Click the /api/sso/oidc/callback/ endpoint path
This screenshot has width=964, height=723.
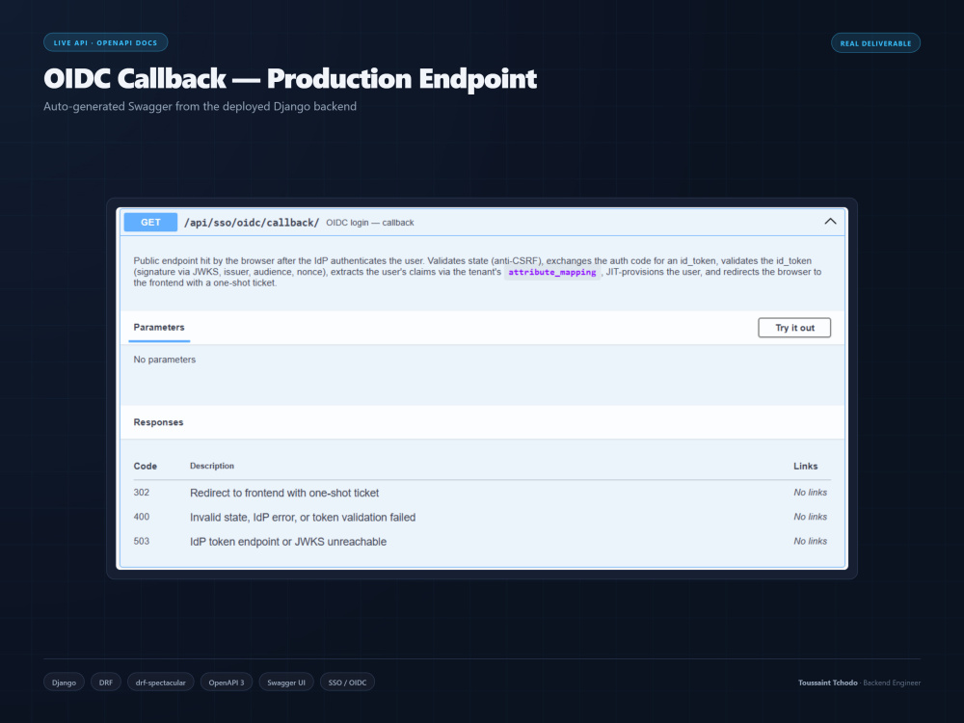click(x=252, y=223)
